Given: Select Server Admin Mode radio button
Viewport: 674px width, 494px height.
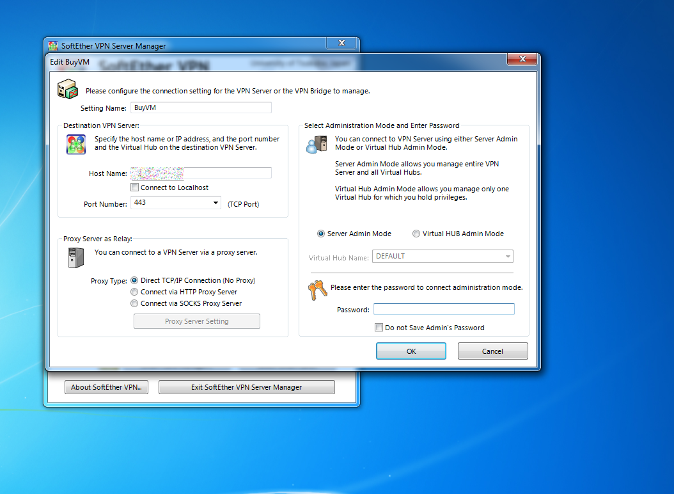Looking at the screenshot, I should click(320, 234).
